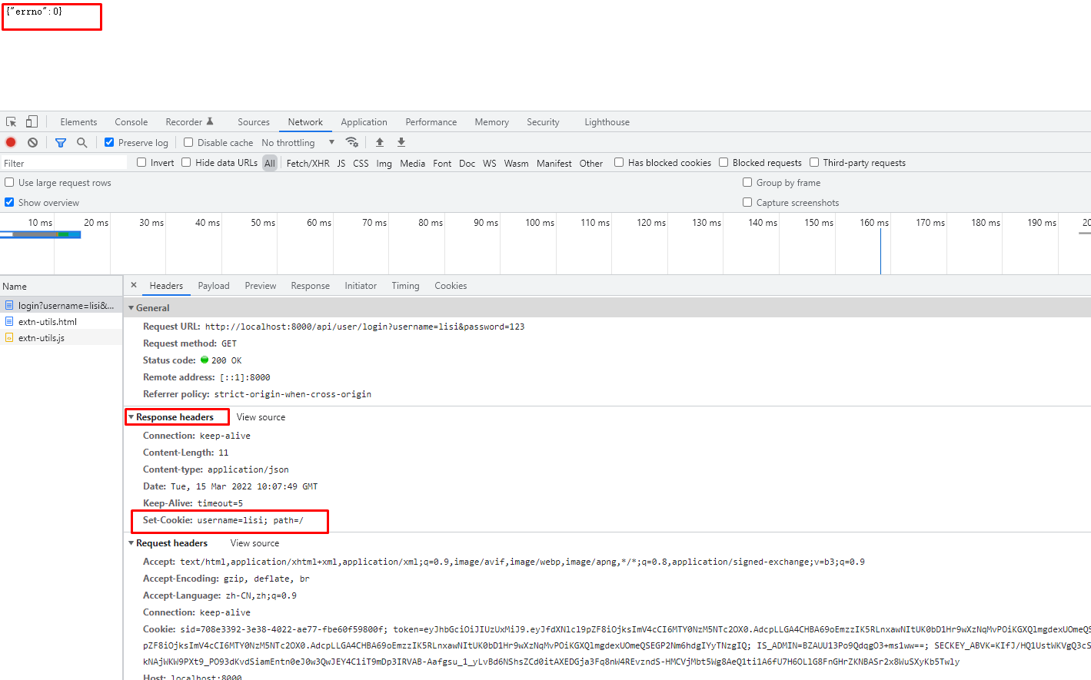Switch to the Payload tab
1091x680 pixels.
[214, 286]
